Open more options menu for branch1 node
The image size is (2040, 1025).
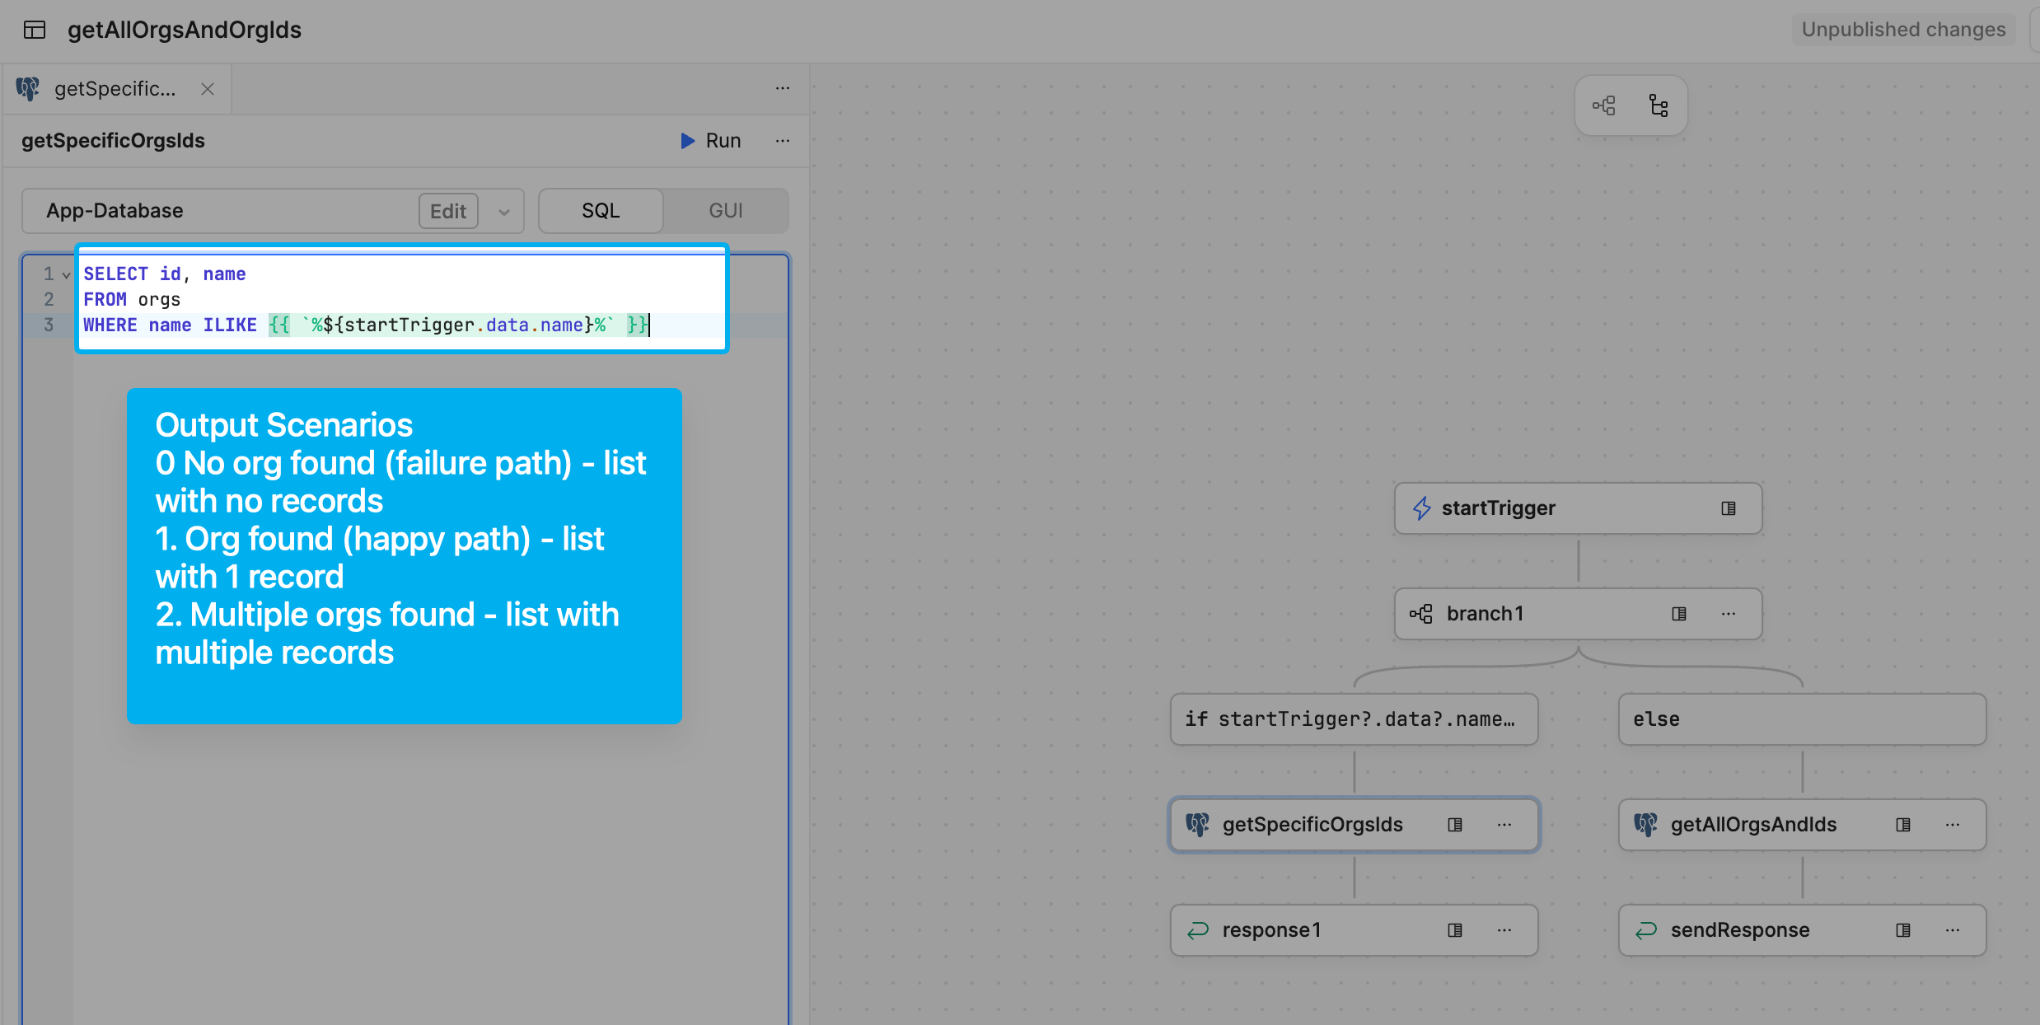tap(1729, 614)
